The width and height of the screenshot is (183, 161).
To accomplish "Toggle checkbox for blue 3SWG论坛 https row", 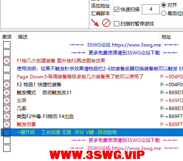I will 7,45.
